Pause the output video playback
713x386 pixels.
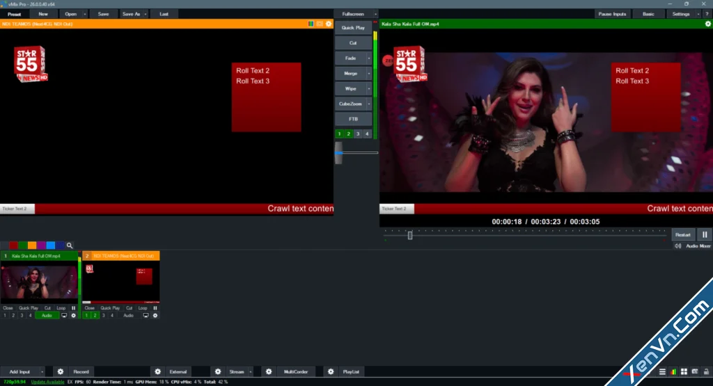pyautogui.click(x=705, y=235)
